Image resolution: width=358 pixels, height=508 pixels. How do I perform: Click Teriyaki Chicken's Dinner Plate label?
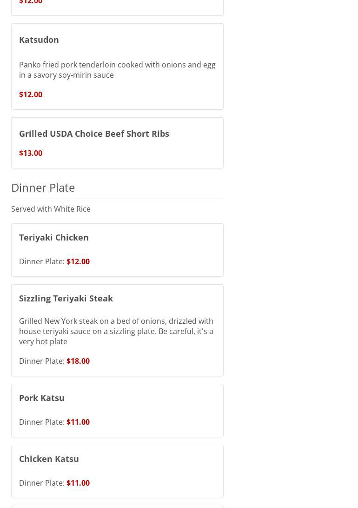41,261
